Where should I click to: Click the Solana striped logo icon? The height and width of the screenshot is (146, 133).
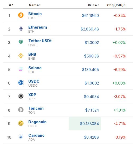point(21,69)
